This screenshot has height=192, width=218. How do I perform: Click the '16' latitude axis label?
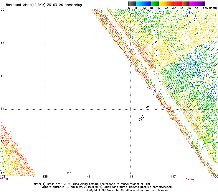coord(2,76)
